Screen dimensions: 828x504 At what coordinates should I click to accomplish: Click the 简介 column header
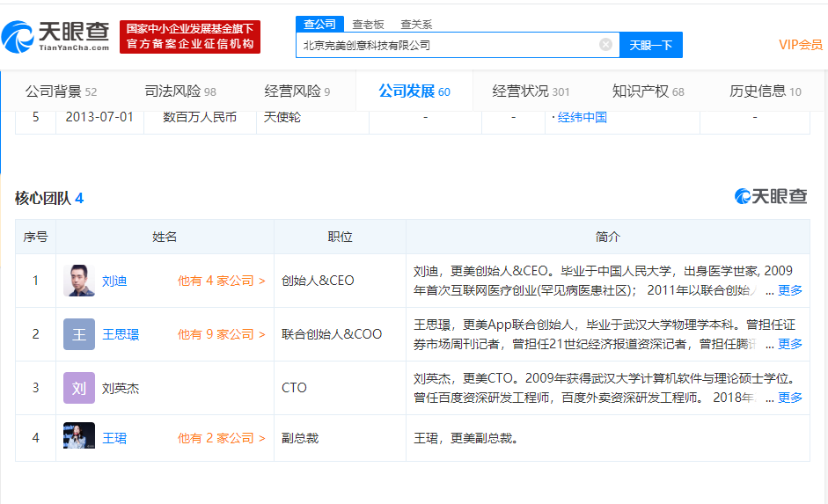point(608,237)
